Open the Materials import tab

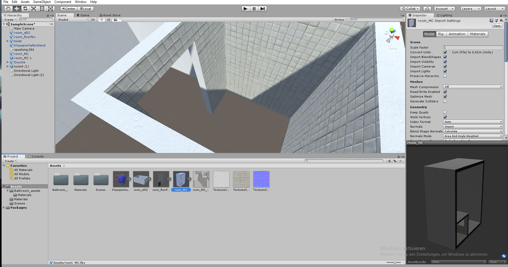[x=478, y=34]
